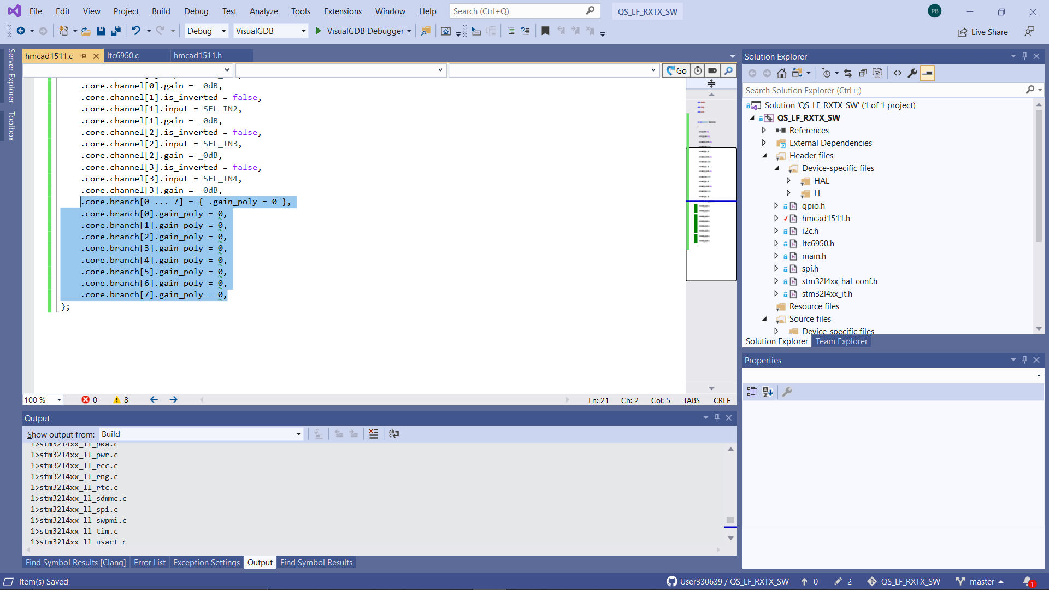Expand the HAL folder
The image size is (1049, 590).
788,181
